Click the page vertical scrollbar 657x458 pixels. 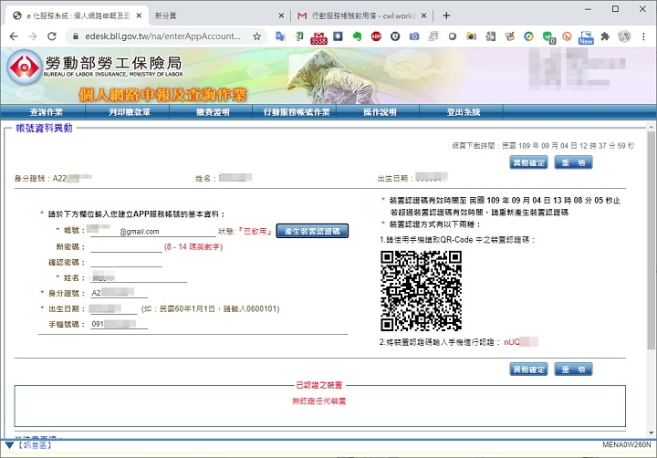pyautogui.click(x=651, y=240)
